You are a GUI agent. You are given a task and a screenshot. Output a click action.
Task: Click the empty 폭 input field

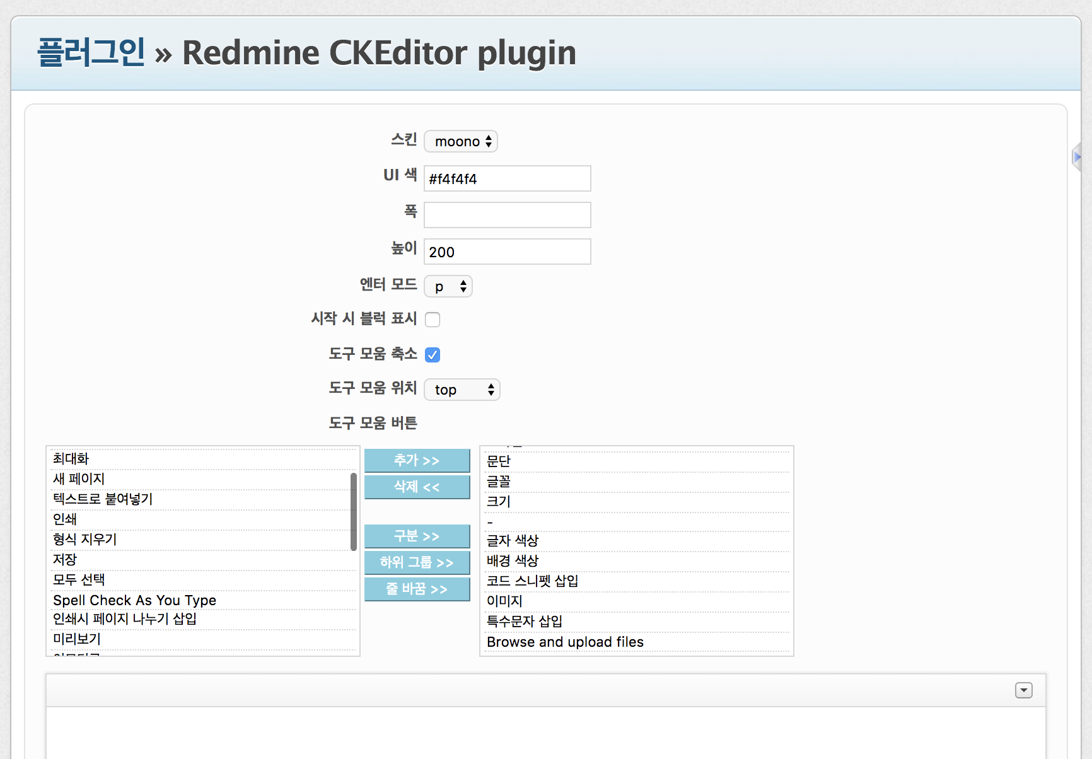coord(508,215)
